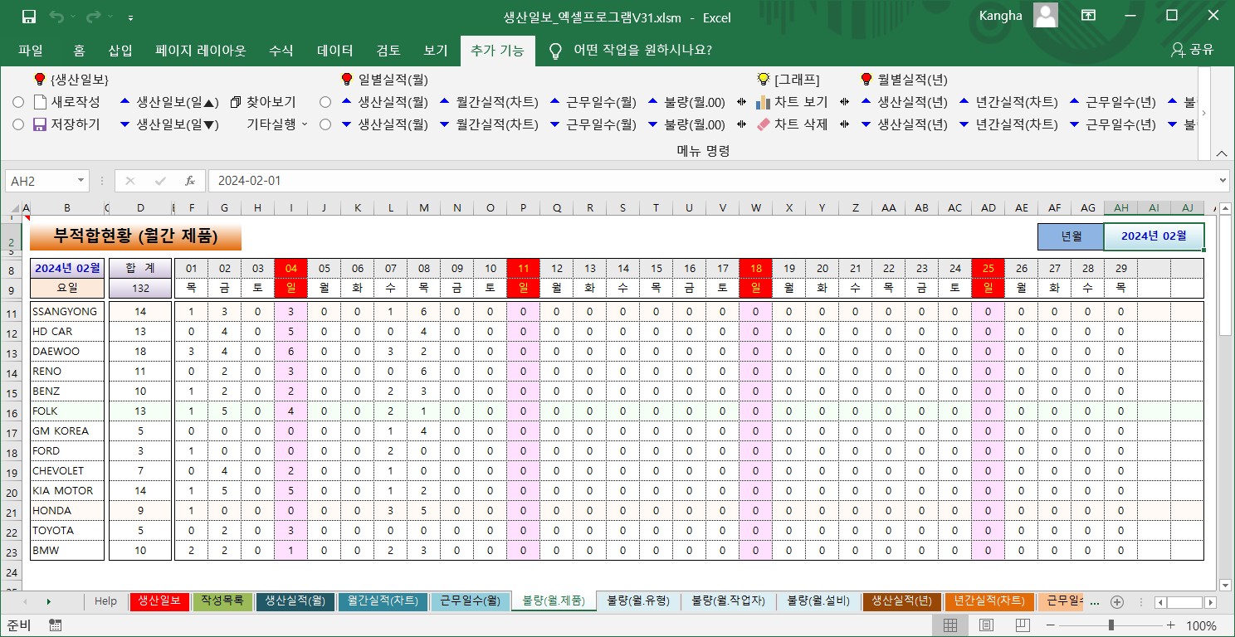Viewport: 1235px width, 637px height.
Task: Click Normal view icon in status bar
Action: 950,625
